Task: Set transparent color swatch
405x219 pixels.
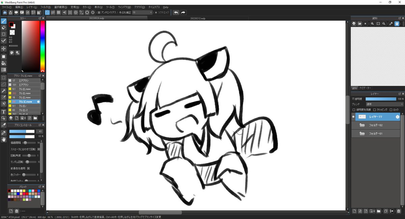Action: coord(12,32)
